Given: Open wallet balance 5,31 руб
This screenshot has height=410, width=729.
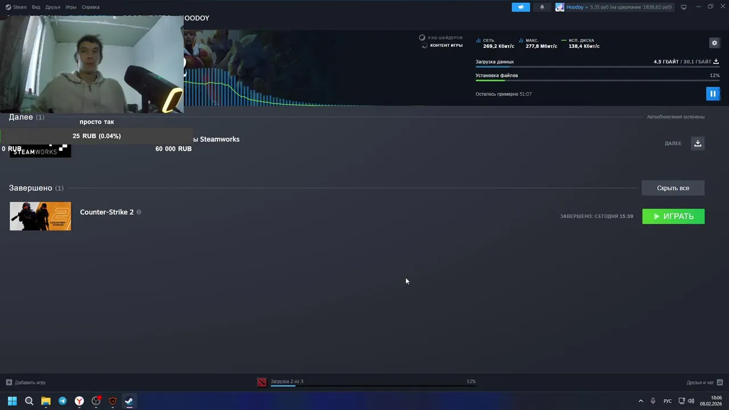Looking at the screenshot, I should [631, 7].
